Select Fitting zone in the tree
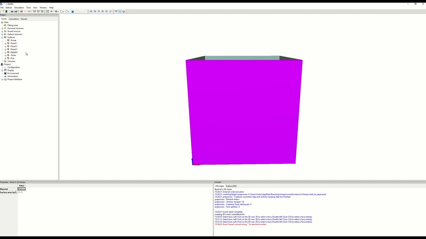Image resolution: width=426 pixels, height=239 pixels. 13,25
